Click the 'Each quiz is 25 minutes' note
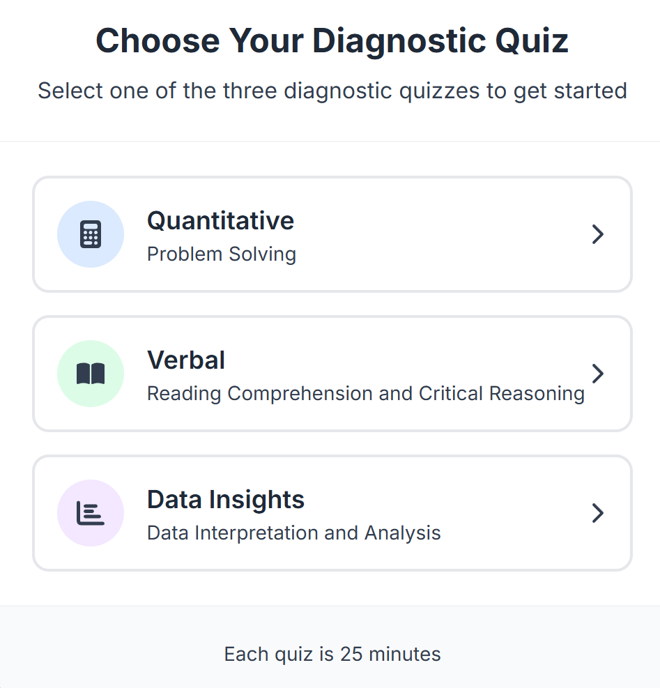The width and height of the screenshot is (660, 688). pyautogui.click(x=332, y=655)
